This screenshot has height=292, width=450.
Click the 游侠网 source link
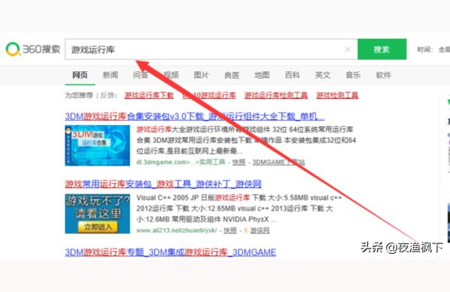tap(259, 230)
